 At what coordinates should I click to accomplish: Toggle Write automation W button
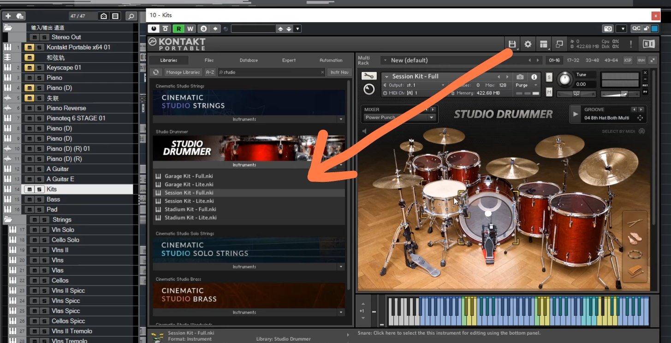click(190, 29)
